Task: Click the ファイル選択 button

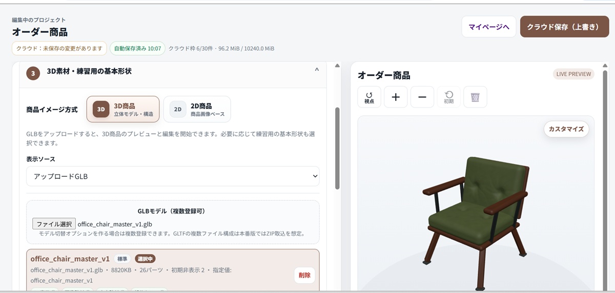Action: coord(54,224)
